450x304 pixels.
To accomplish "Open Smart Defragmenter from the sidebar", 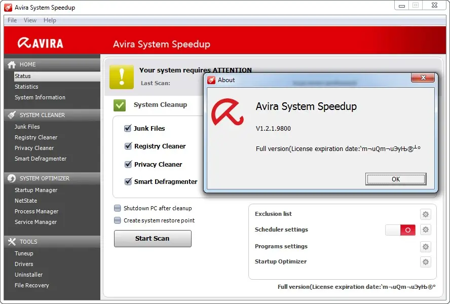I will pyautogui.click(x=41, y=159).
